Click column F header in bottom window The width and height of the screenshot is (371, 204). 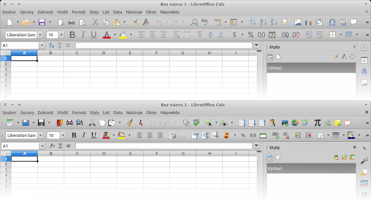coord(157,154)
